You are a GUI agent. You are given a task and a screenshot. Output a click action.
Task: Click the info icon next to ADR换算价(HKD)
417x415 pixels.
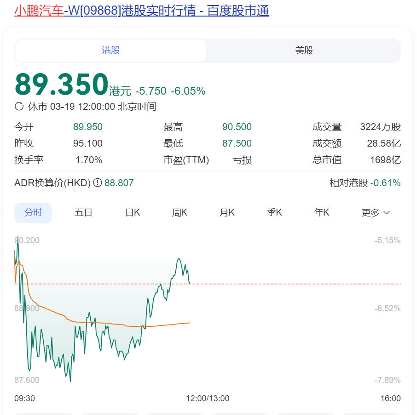(98, 183)
